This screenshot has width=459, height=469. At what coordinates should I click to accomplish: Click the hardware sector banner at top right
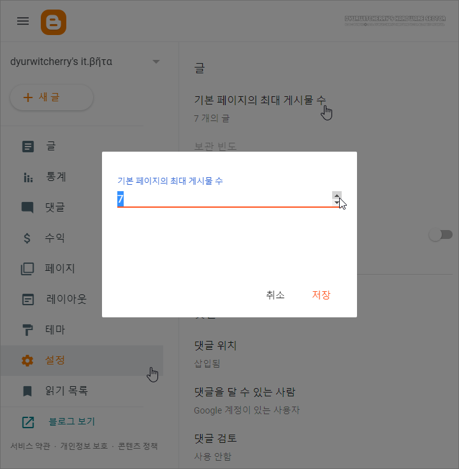pos(395,20)
